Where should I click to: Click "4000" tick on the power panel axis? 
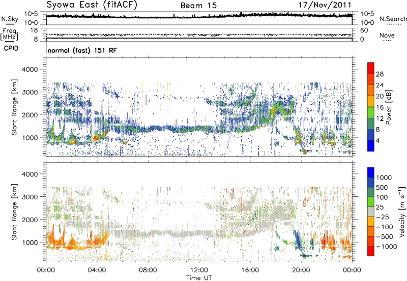[30, 69]
